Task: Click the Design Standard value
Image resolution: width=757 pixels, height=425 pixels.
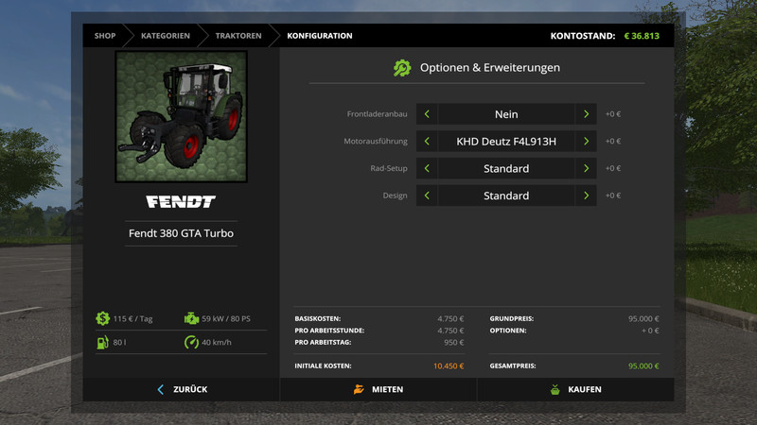Action: [x=506, y=195]
